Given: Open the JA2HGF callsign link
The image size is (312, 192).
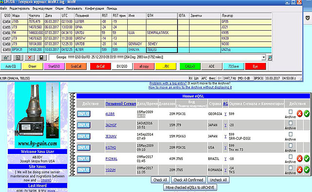Looking at the screenshot, I should pos(111,125).
